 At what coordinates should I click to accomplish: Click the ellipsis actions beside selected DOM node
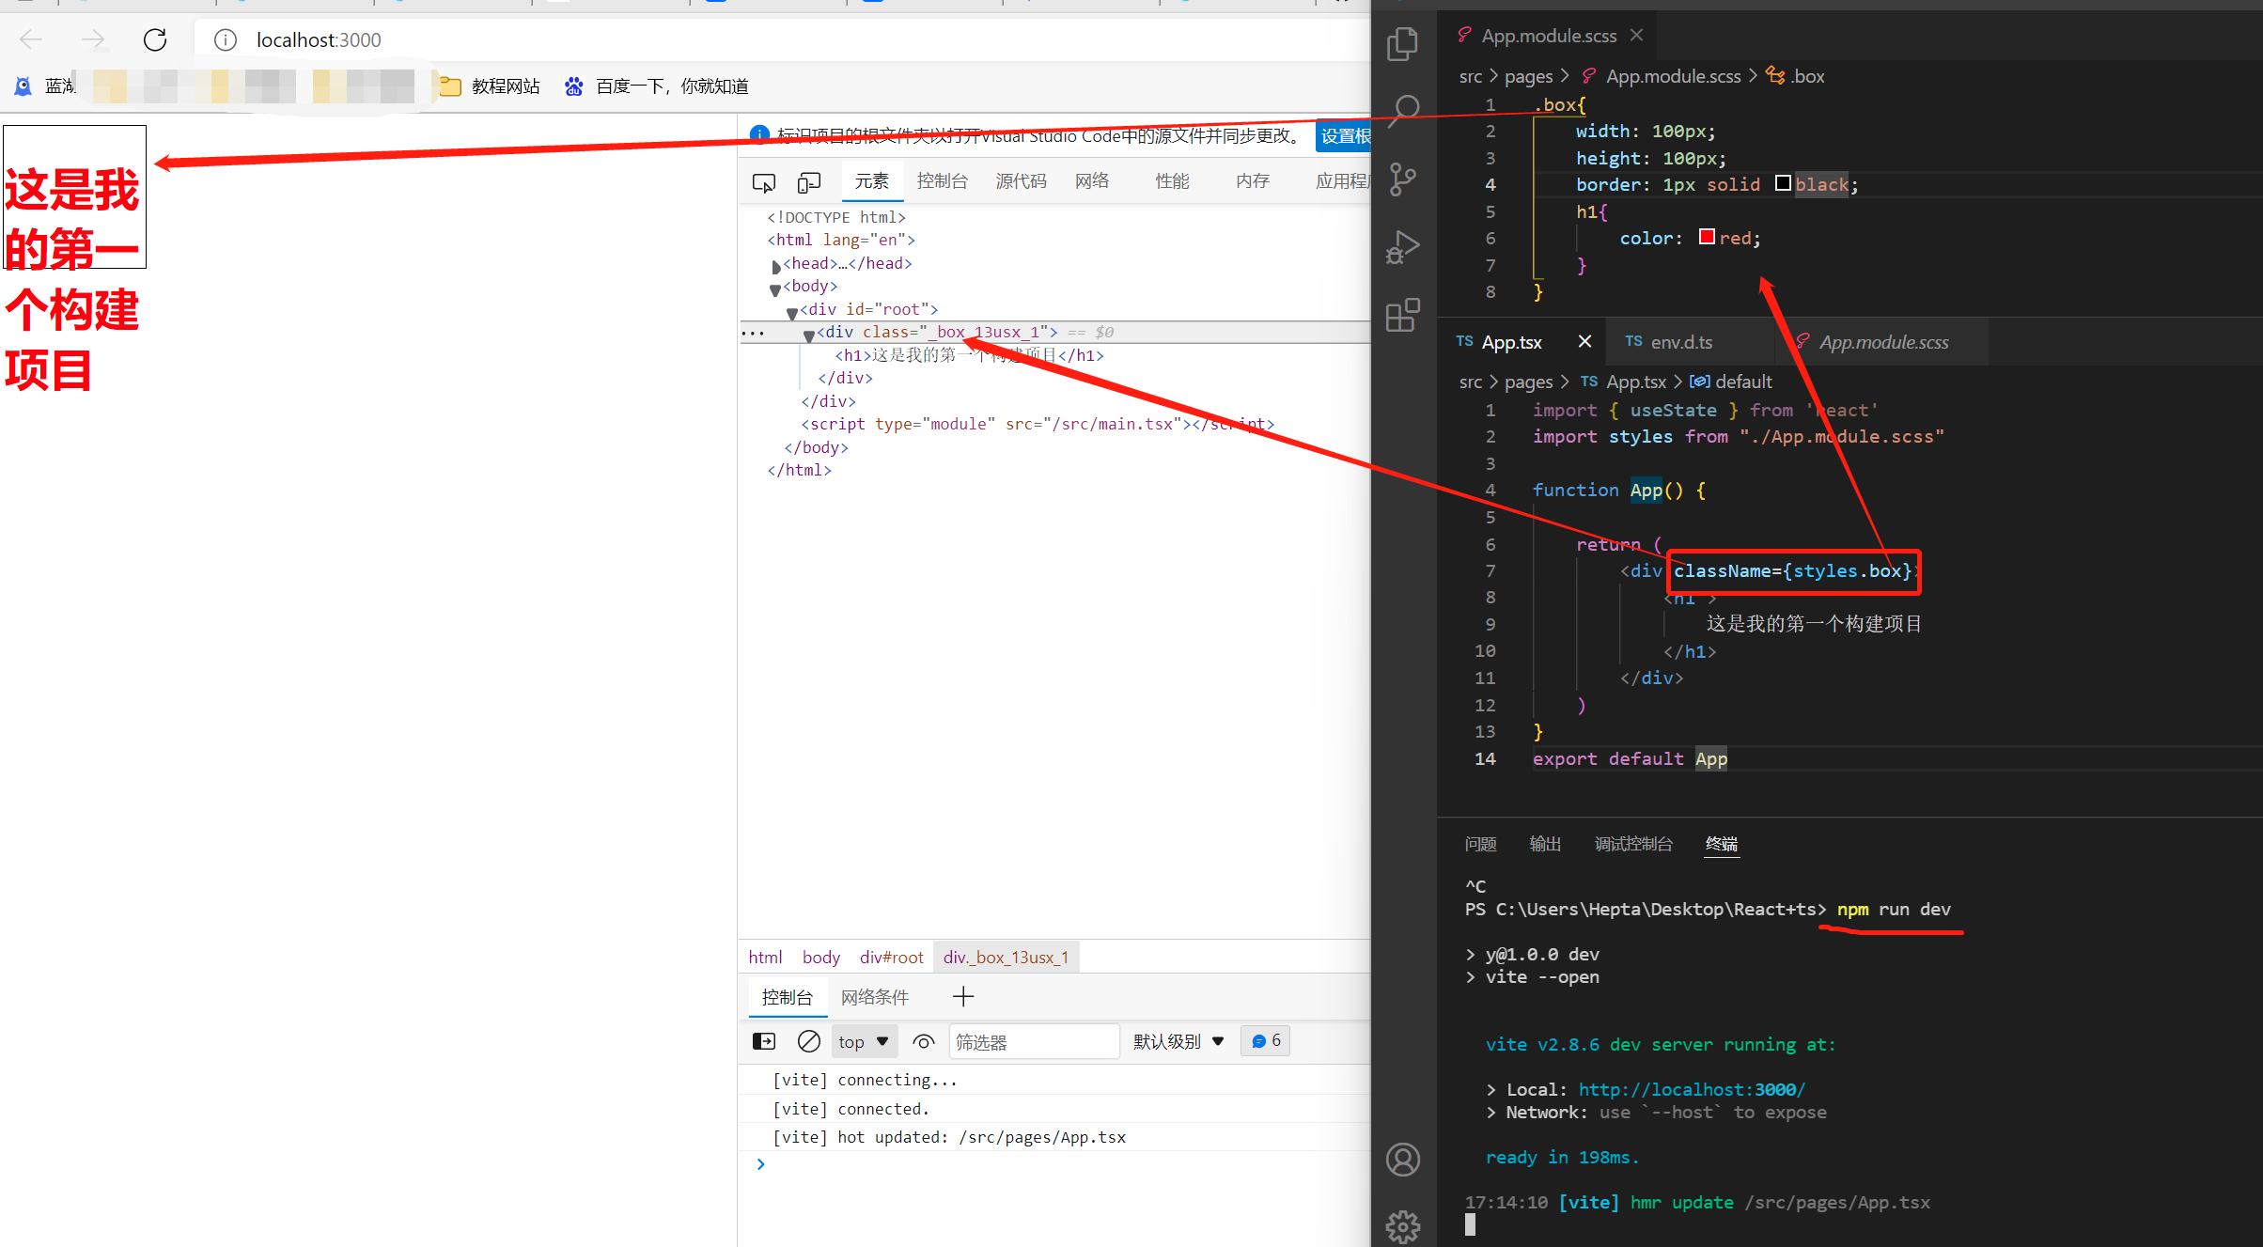click(x=753, y=333)
